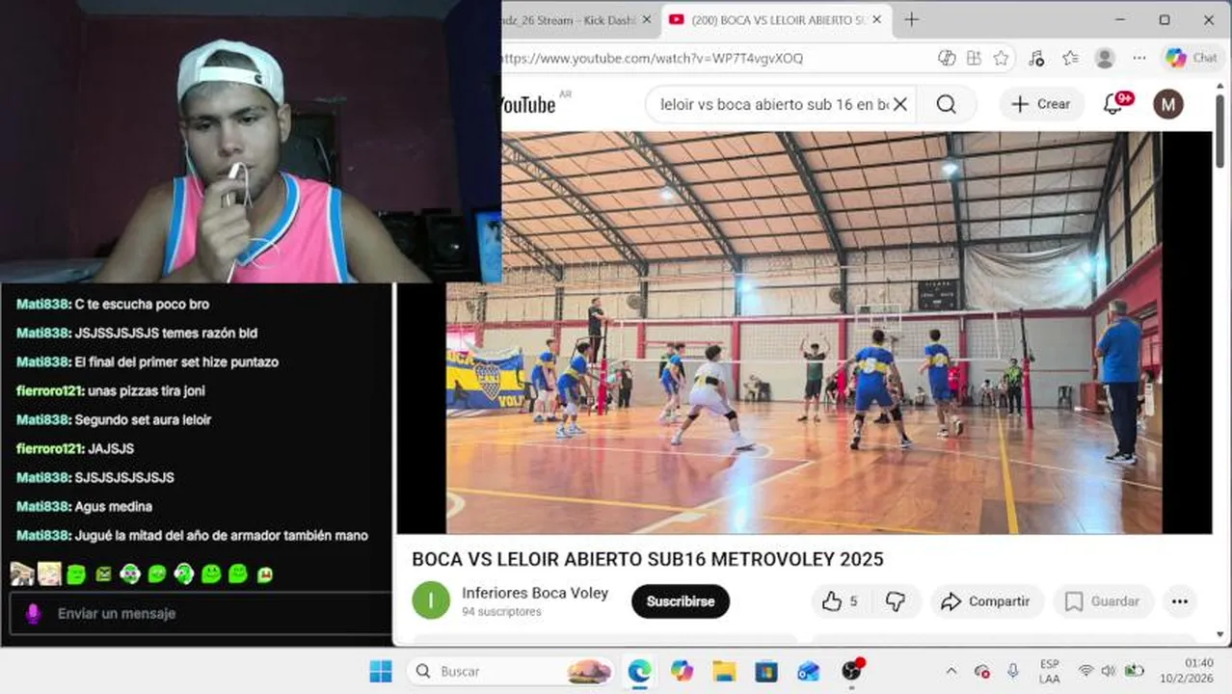The image size is (1232, 694).
Task: Open OBS Studio from the taskbar
Action: pos(851,671)
